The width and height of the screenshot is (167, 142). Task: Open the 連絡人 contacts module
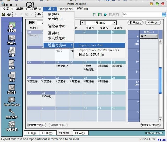tap(12, 40)
